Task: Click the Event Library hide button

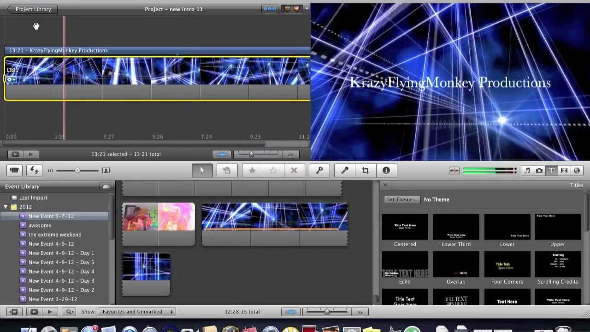Action: pyautogui.click(x=106, y=187)
